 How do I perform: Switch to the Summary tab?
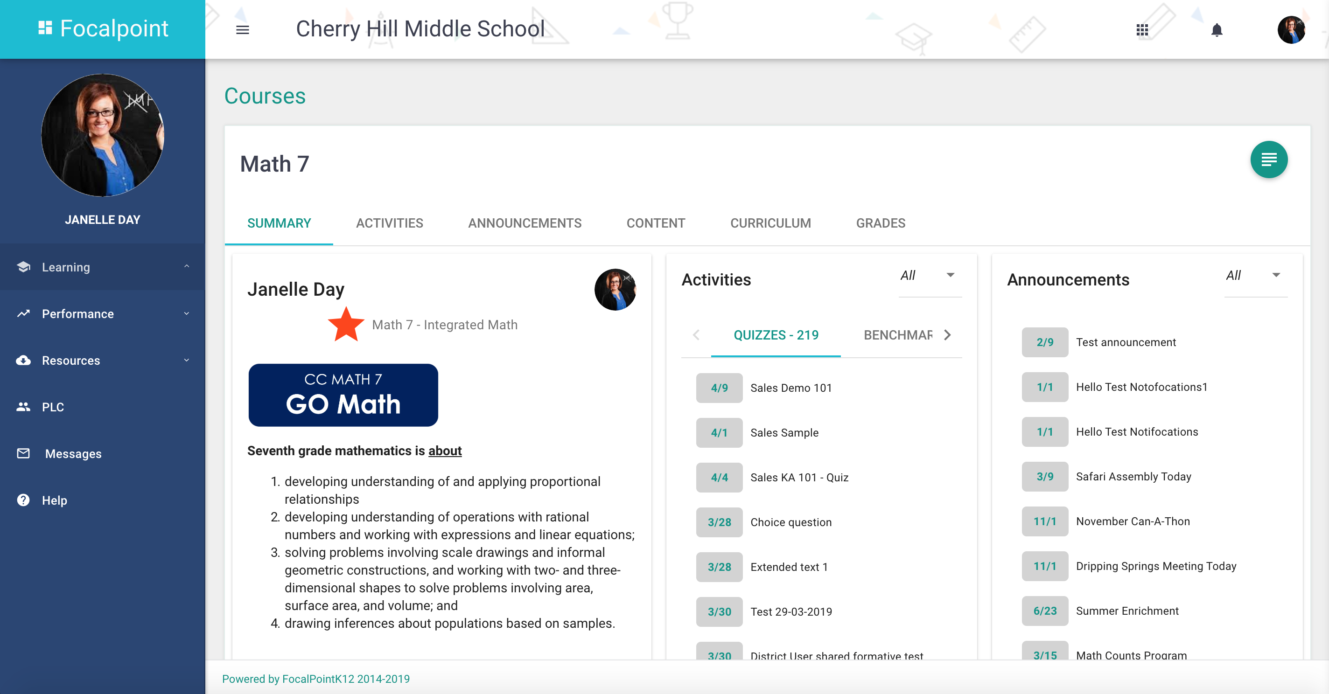pos(279,223)
